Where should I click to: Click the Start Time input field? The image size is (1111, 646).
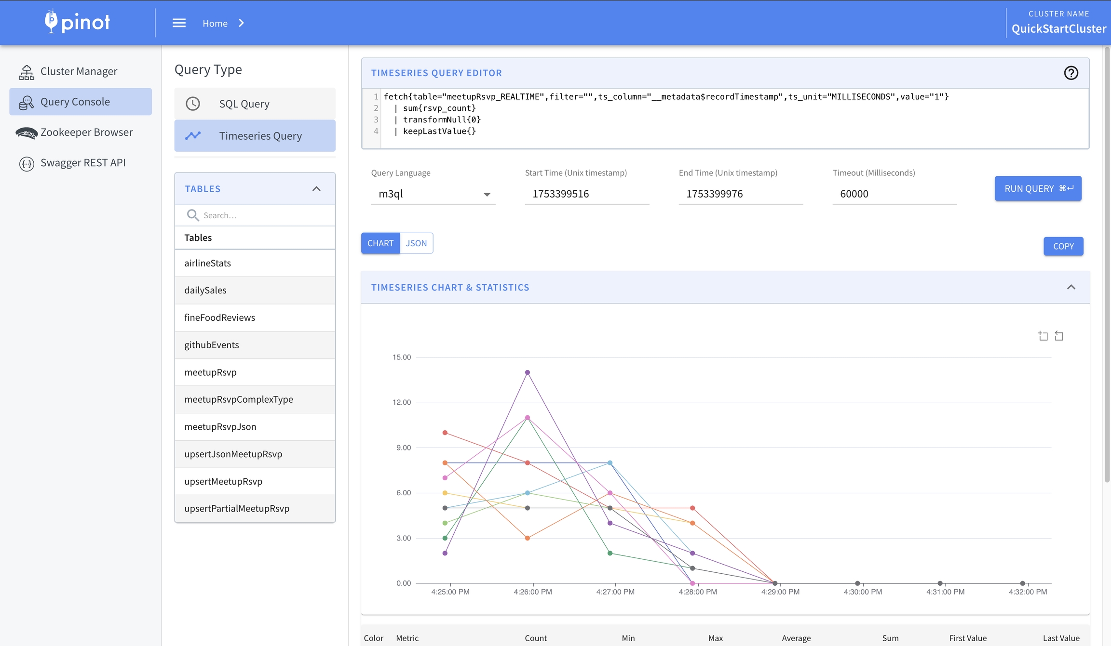(586, 194)
